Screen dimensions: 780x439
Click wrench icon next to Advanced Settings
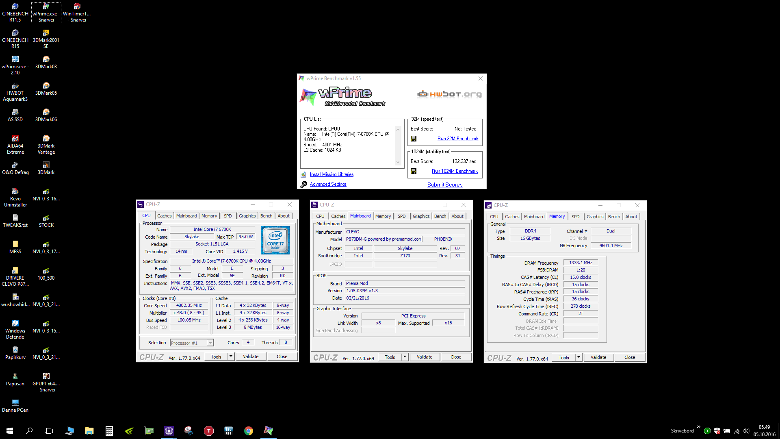click(x=303, y=184)
